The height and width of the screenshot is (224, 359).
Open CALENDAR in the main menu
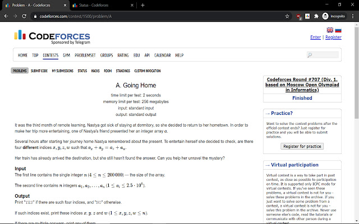pos(162,55)
